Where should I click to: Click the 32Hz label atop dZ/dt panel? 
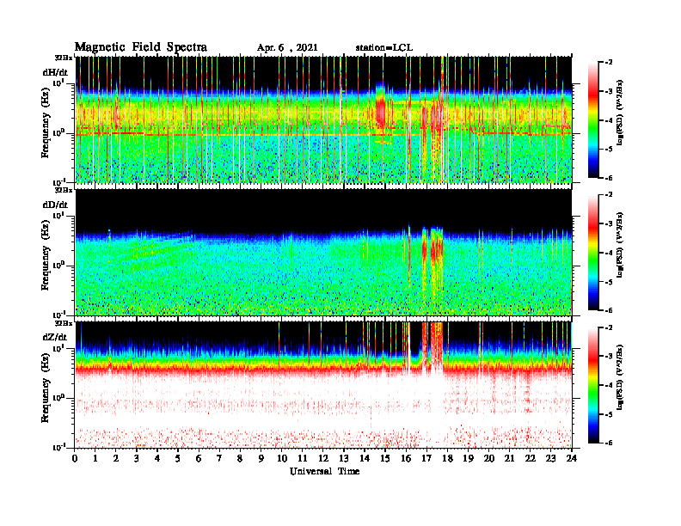[64, 323]
